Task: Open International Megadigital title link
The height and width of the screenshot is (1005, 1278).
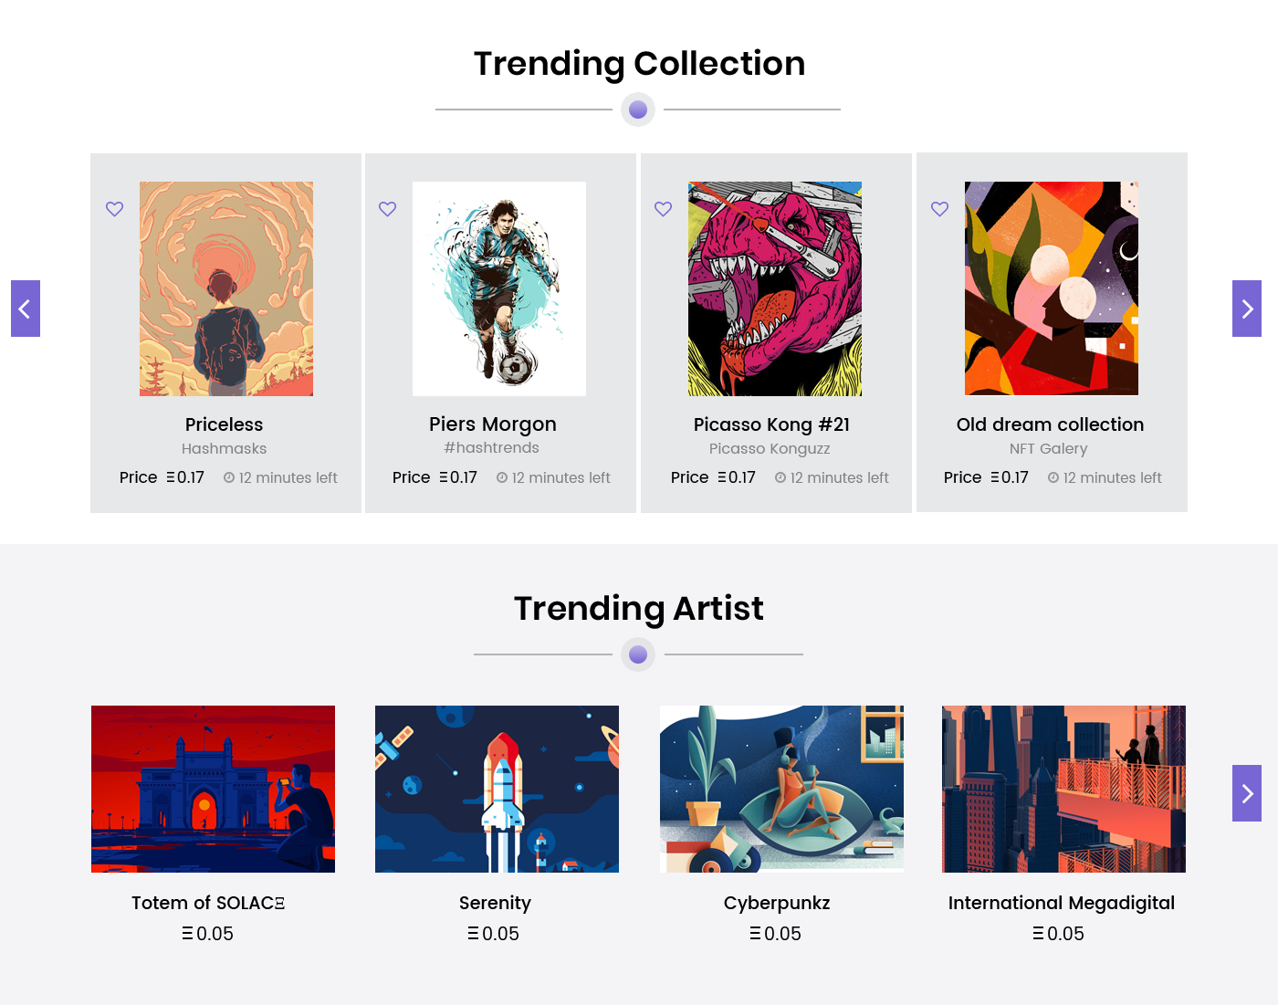Action: pos(1061,903)
